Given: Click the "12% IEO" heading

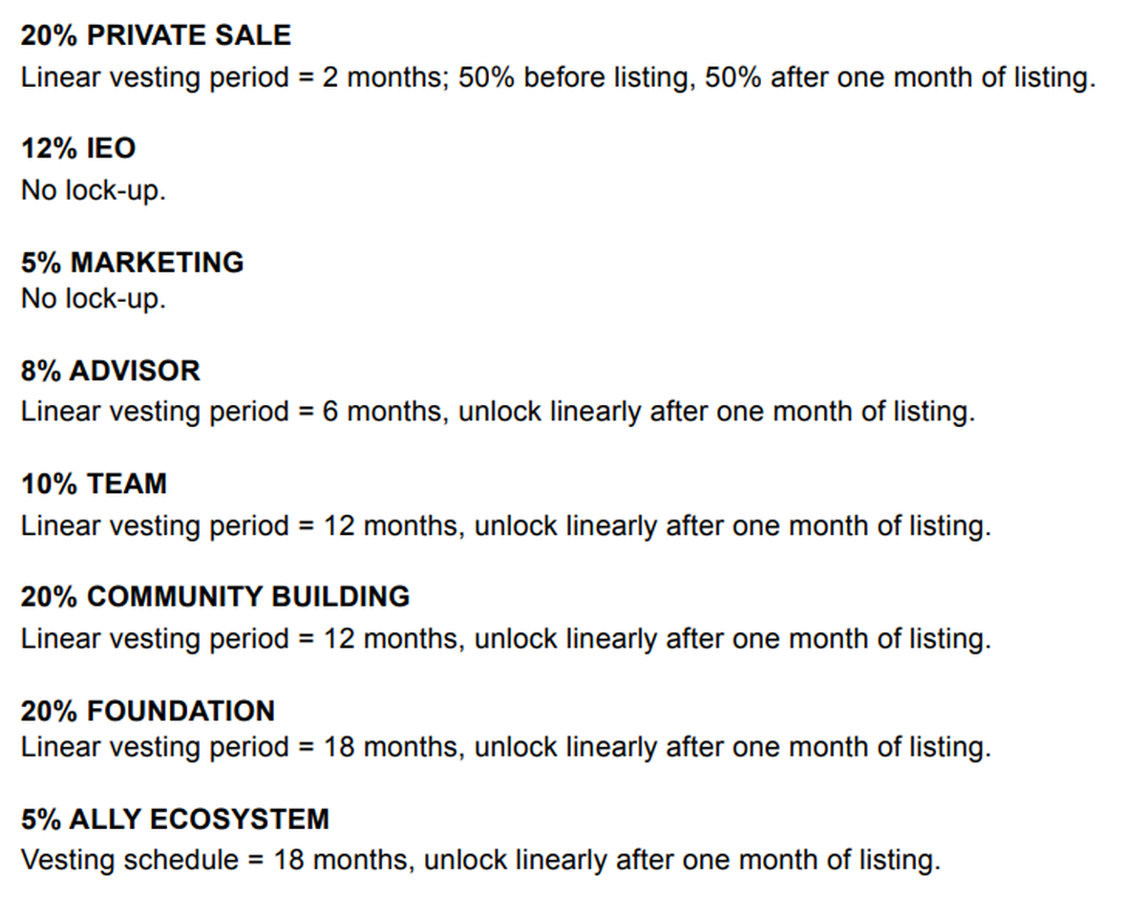Looking at the screenshot, I should [x=78, y=148].
